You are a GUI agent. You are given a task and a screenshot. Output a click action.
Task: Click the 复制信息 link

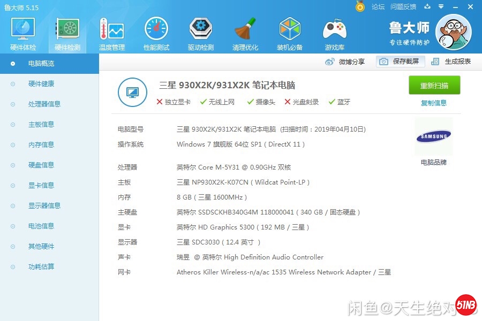click(434, 103)
